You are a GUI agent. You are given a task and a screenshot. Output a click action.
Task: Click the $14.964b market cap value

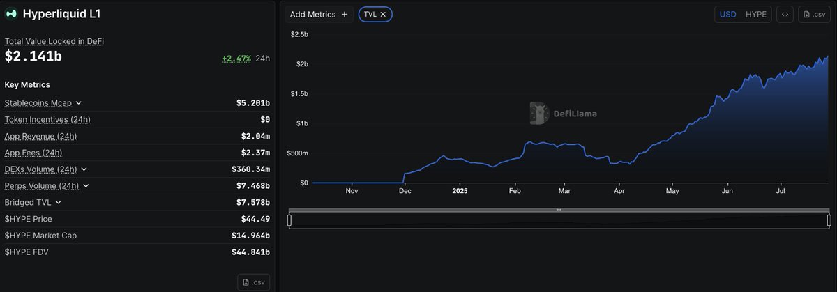point(251,236)
